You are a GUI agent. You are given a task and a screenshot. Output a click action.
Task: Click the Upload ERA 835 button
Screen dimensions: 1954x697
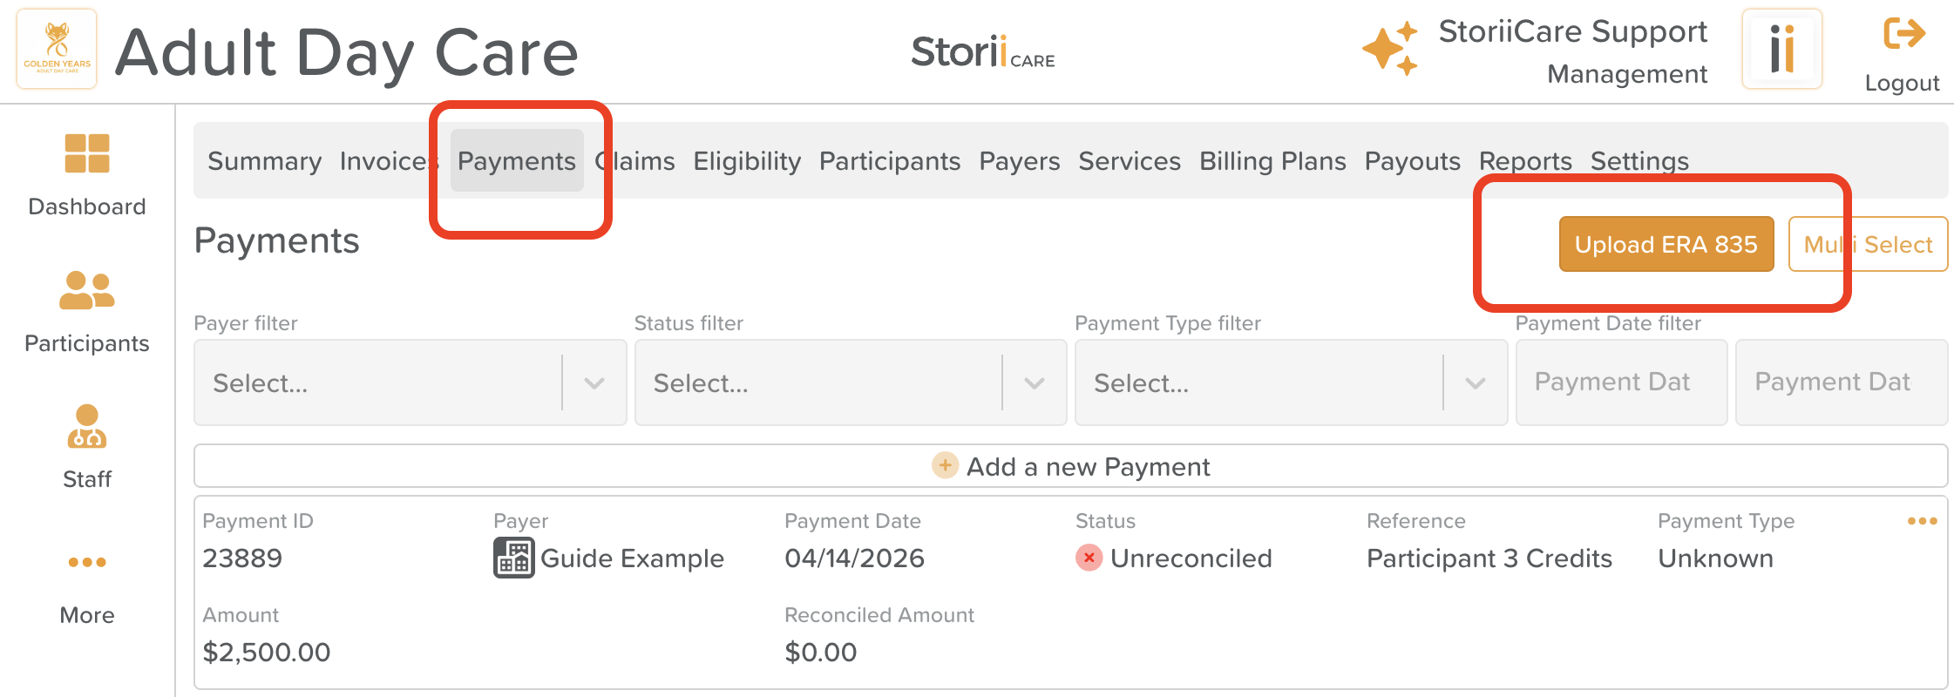pos(1666,244)
